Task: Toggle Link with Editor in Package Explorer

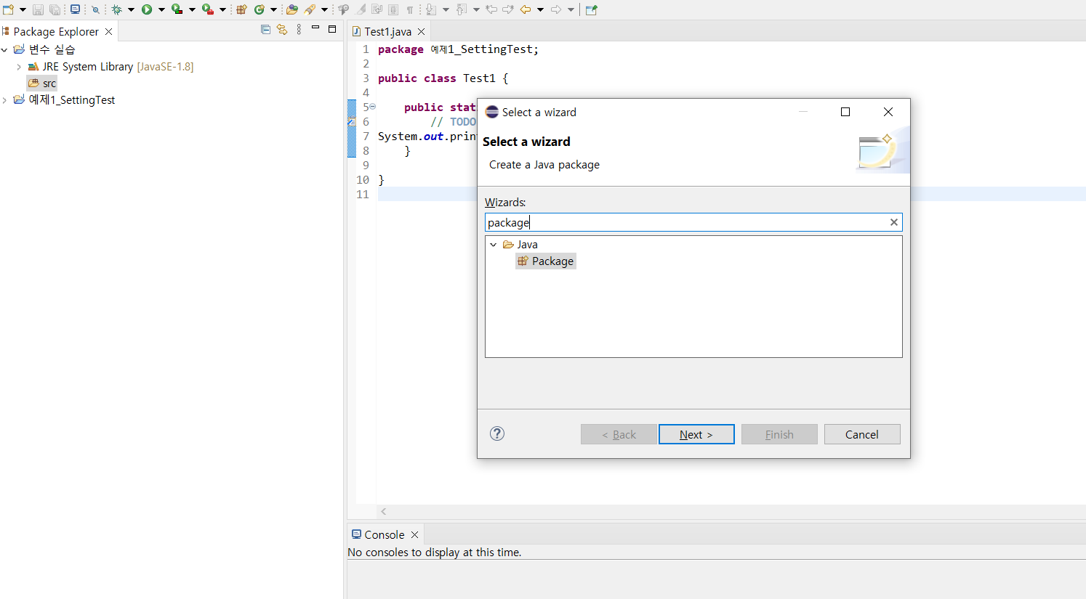Action: (282, 29)
